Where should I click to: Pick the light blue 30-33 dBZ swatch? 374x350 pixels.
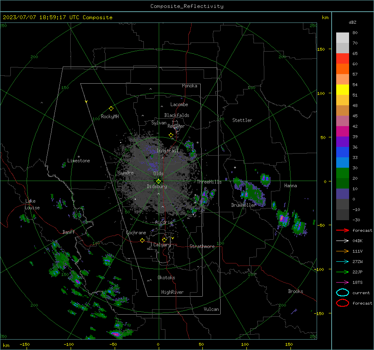pos(342,162)
